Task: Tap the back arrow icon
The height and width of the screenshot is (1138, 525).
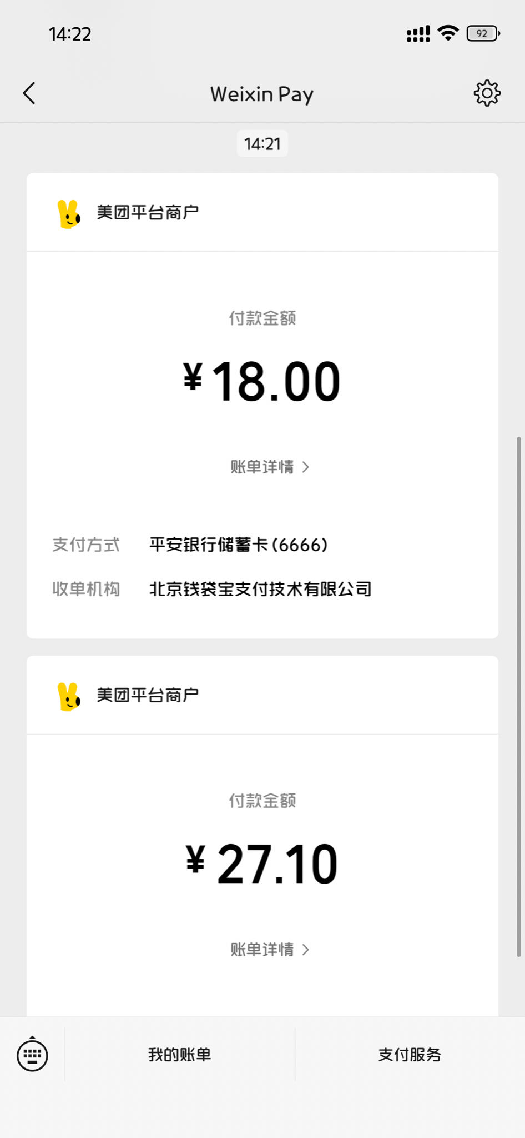Action: [x=30, y=93]
